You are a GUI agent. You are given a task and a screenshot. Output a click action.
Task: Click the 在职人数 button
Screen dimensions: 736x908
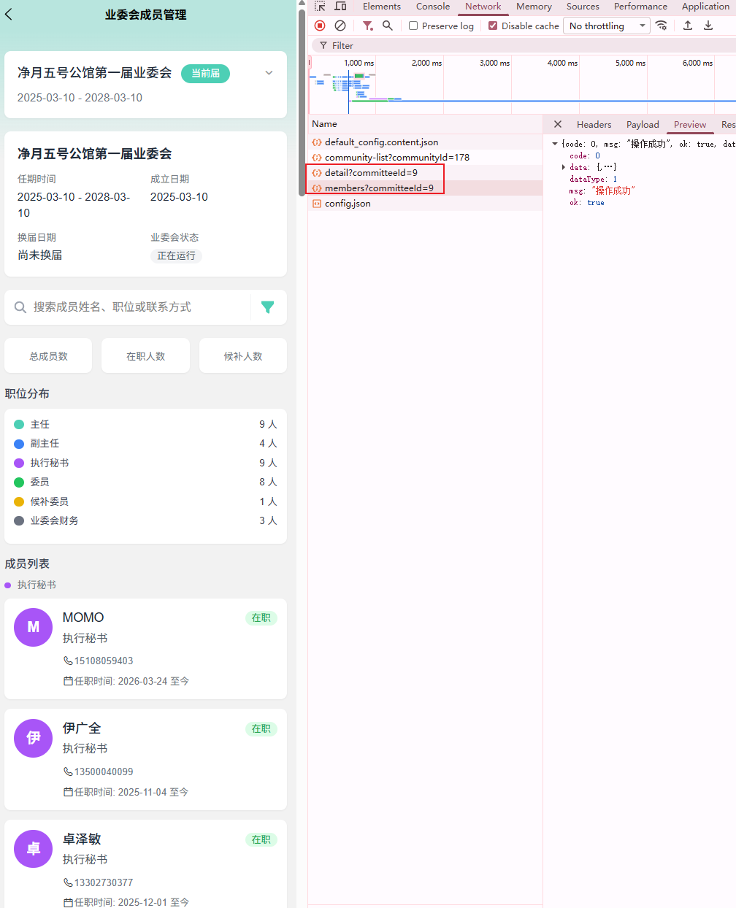[145, 355]
